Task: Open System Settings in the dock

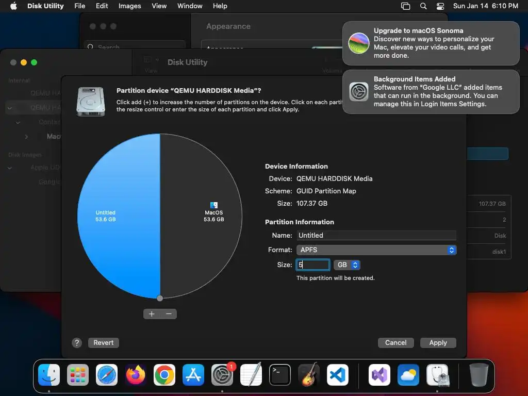Action: tap(222, 374)
